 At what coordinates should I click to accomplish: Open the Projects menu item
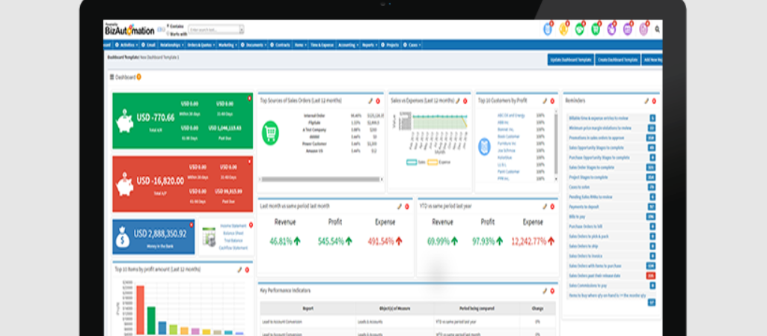(x=390, y=44)
